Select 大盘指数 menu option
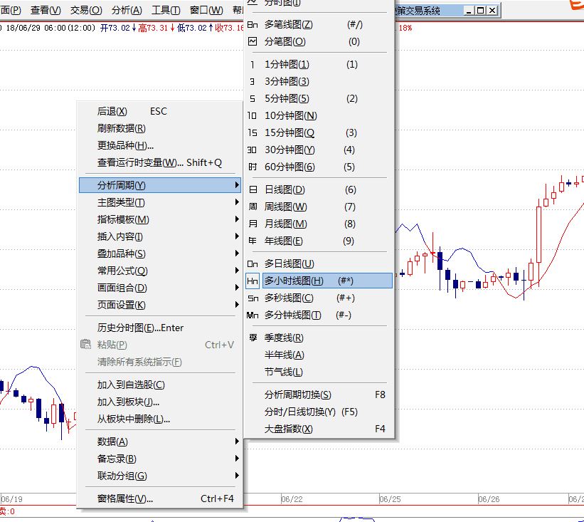 pyautogui.click(x=288, y=429)
